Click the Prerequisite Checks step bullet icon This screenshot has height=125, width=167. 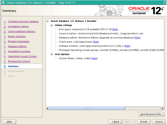pyautogui.click(x=5, y=61)
